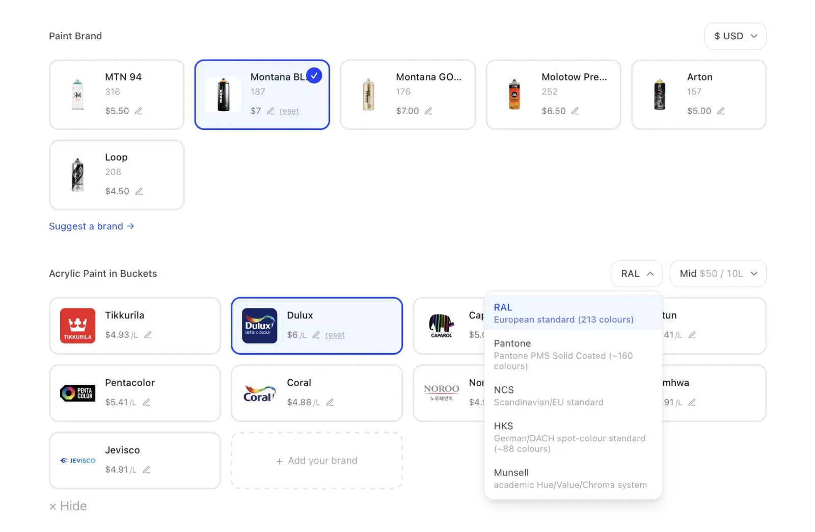Viewport: 815px width, 532px height.
Task: Uncheck the Montana BLACK selected checkmark
Action: pos(314,76)
